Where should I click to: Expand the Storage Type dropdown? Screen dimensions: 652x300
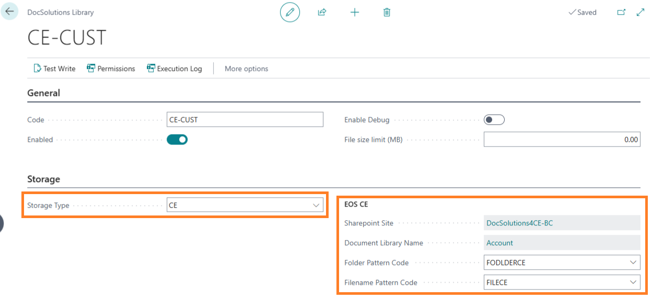click(316, 205)
